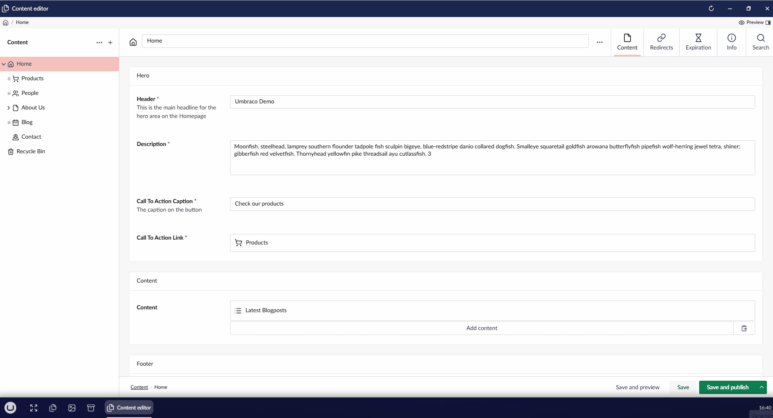Image resolution: width=773 pixels, height=418 pixels.
Task: Open the fullscreen expand icon in the taskbar
Action: tap(34, 408)
